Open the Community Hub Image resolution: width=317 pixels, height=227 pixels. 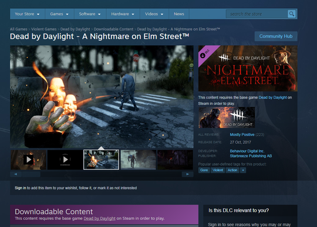pyautogui.click(x=276, y=36)
